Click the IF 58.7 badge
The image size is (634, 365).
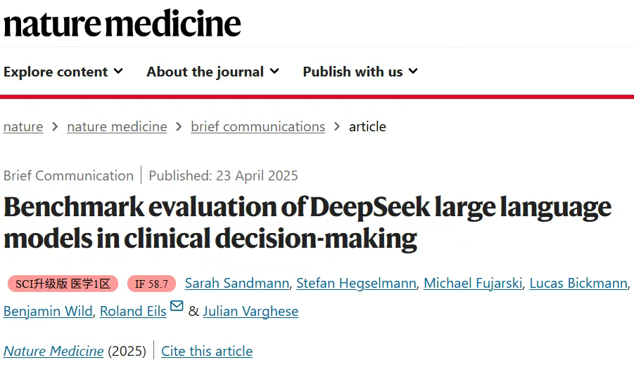click(151, 284)
